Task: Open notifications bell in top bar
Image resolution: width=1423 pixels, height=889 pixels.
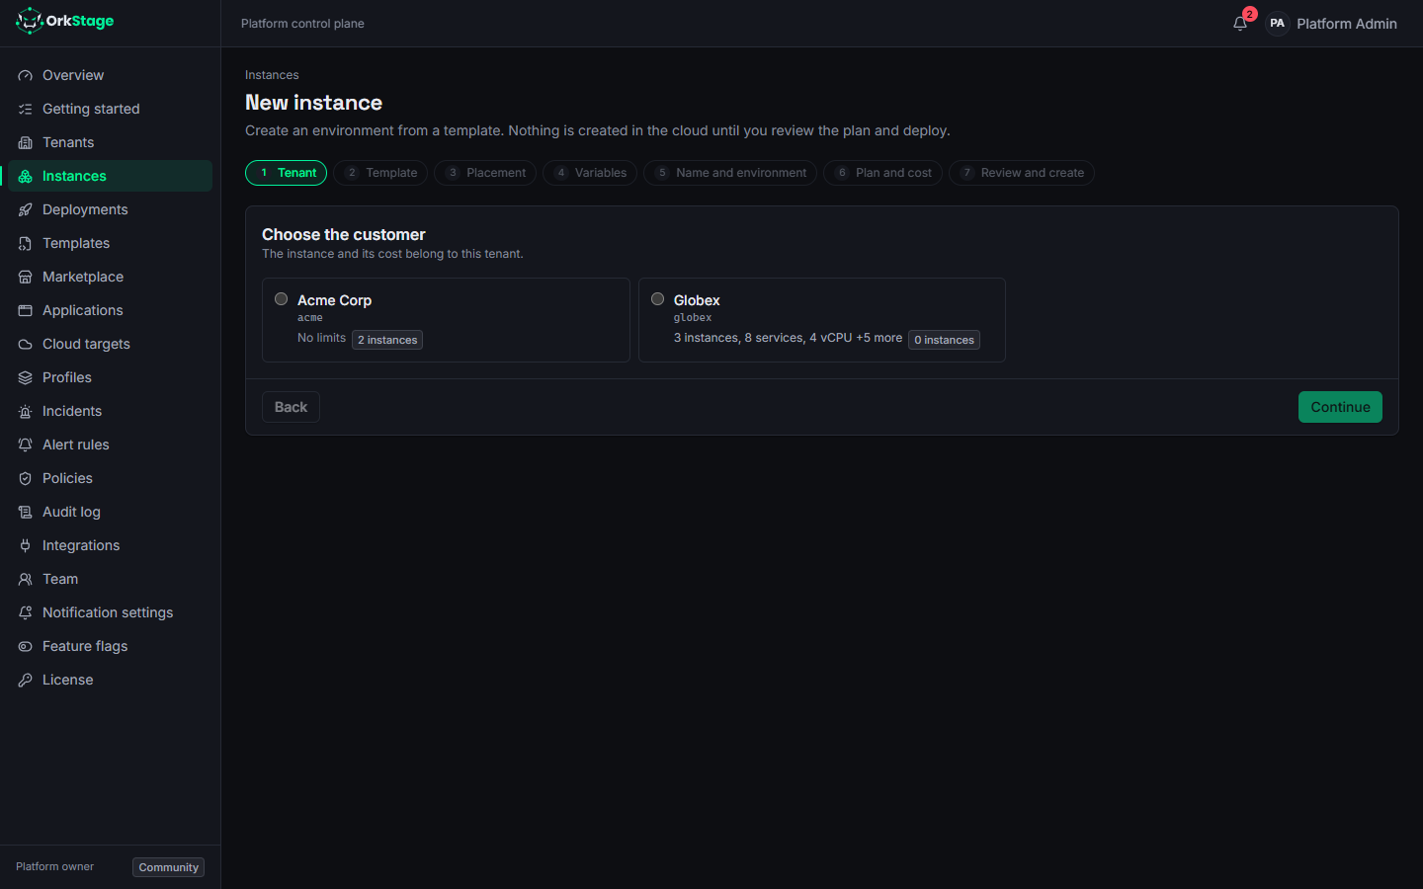Action: (1240, 24)
